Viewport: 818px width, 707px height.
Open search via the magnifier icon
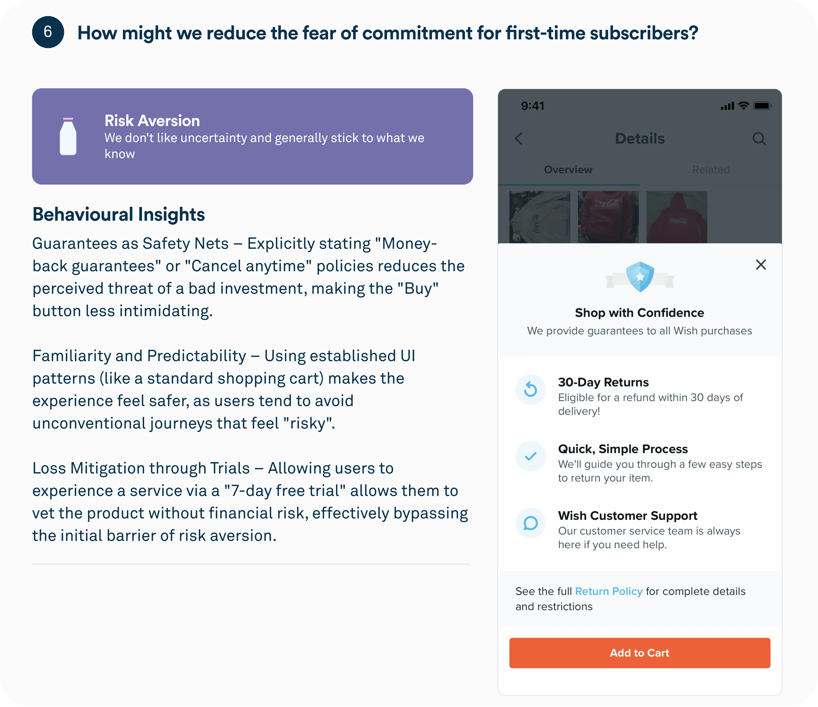tap(759, 139)
